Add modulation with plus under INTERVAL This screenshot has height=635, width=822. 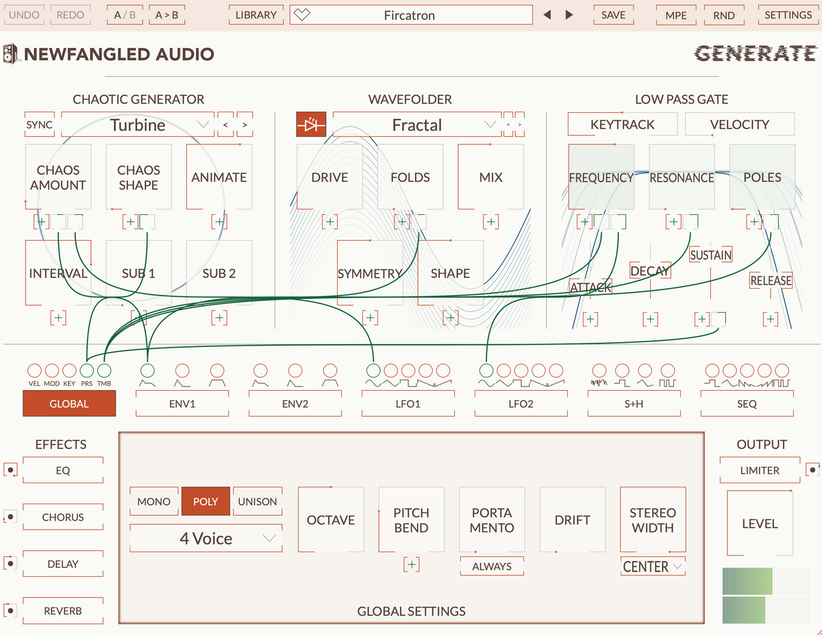pos(58,317)
